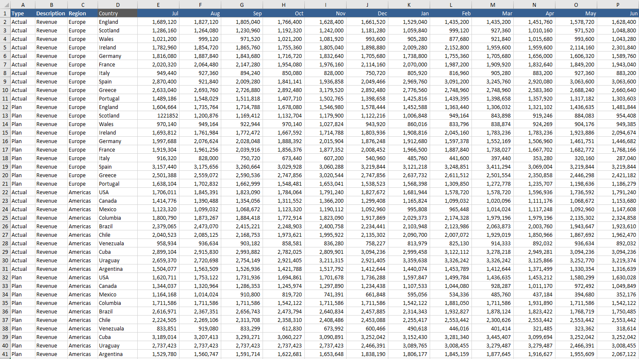The height and width of the screenshot is (359, 639).
Task: Select row number 22 for USA actuals
Action: 5,192
